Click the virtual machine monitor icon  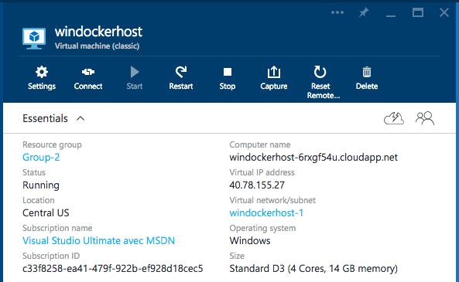[x=34, y=39]
